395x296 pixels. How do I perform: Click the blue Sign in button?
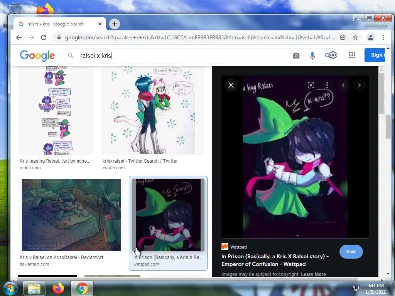[x=375, y=55]
